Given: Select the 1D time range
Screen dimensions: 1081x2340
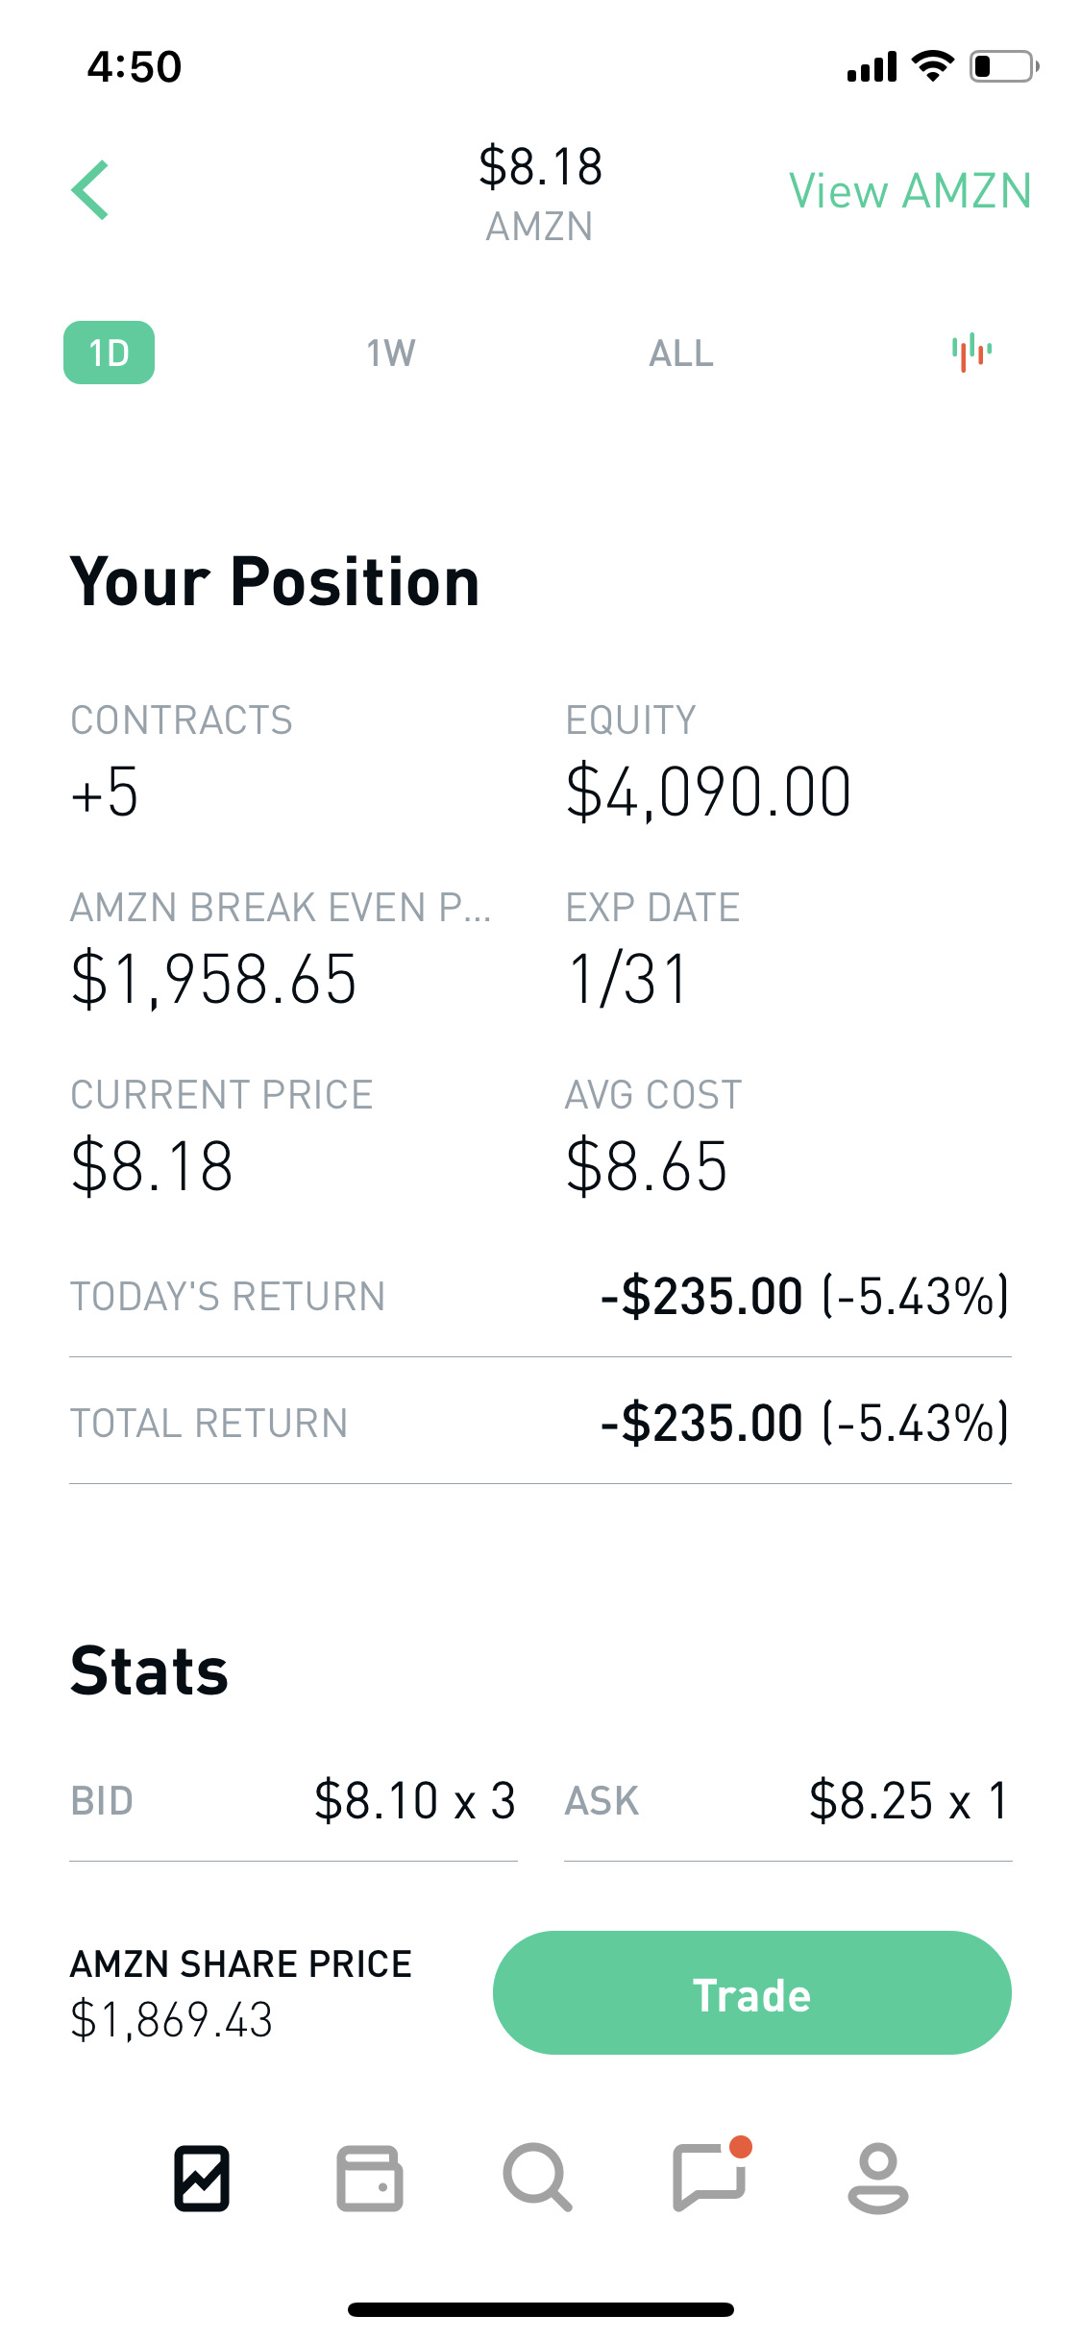Looking at the screenshot, I should 109,353.
